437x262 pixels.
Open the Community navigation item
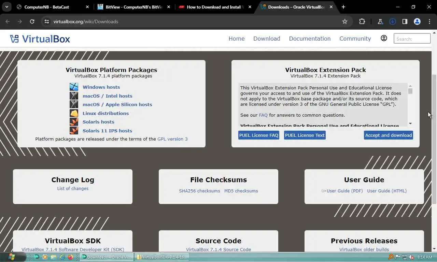tap(355, 39)
